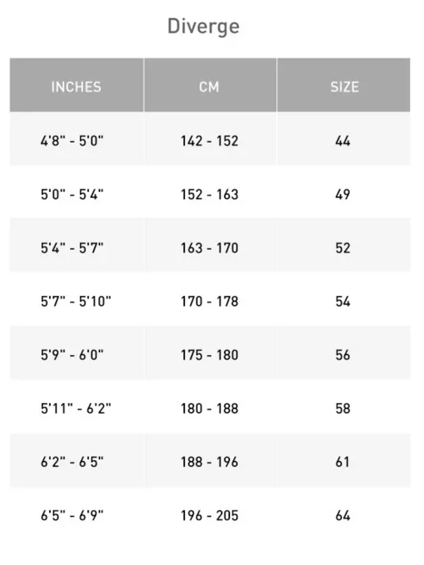The image size is (424, 565).
Task: Select size 49 in the table
Action: (343, 195)
